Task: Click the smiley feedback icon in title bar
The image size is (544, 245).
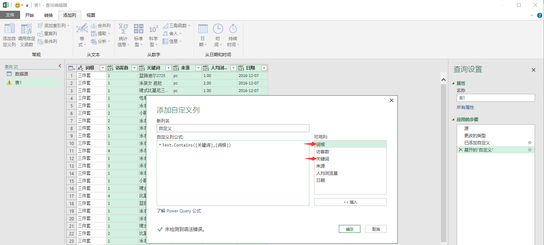Action: [x=17, y=5]
